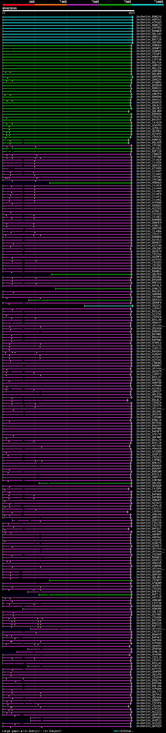Select label UniRef100_Q69XG4
Viewport: 166px width, 733px height.
(x=149, y=166)
